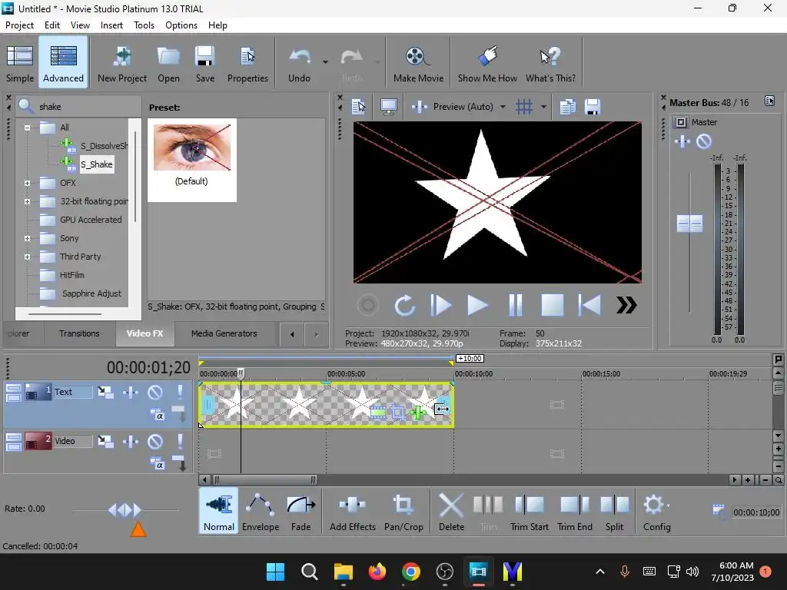Image resolution: width=787 pixels, height=590 pixels.
Task: Expand the OFX folder
Action: 28,183
